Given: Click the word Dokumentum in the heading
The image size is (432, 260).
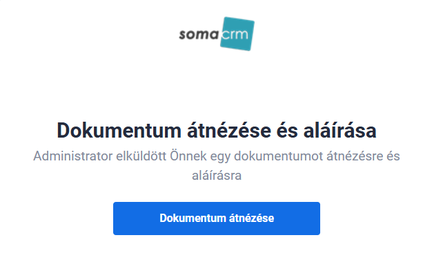Looking at the screenshot, I should (x=119, y=130).
